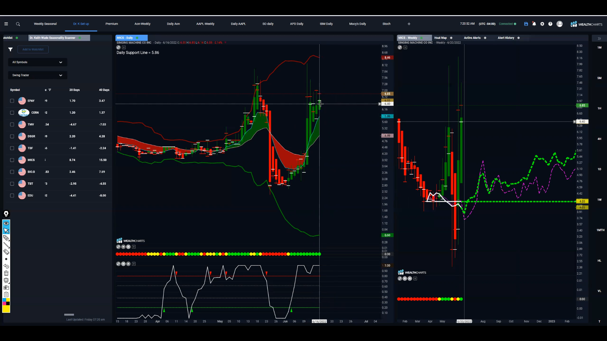Click the watchlist horizontal scrollbar thumb
The width and height of the screenshot is (607, 341).
pos(69,315)
